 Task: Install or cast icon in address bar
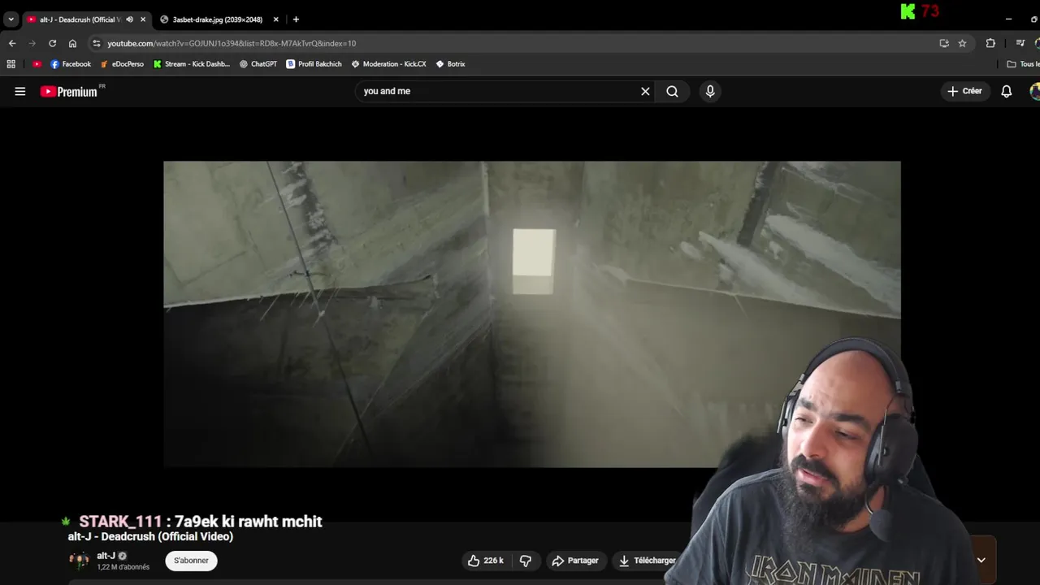pyautogui.click(x=944, y=43)
